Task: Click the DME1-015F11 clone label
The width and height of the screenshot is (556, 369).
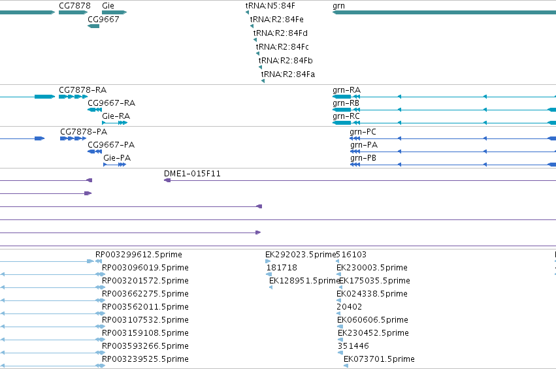Action: tap(192, 174)
